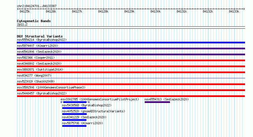
Task: Select the purple bar under nsv6541806
Action: tap(131, 54)
